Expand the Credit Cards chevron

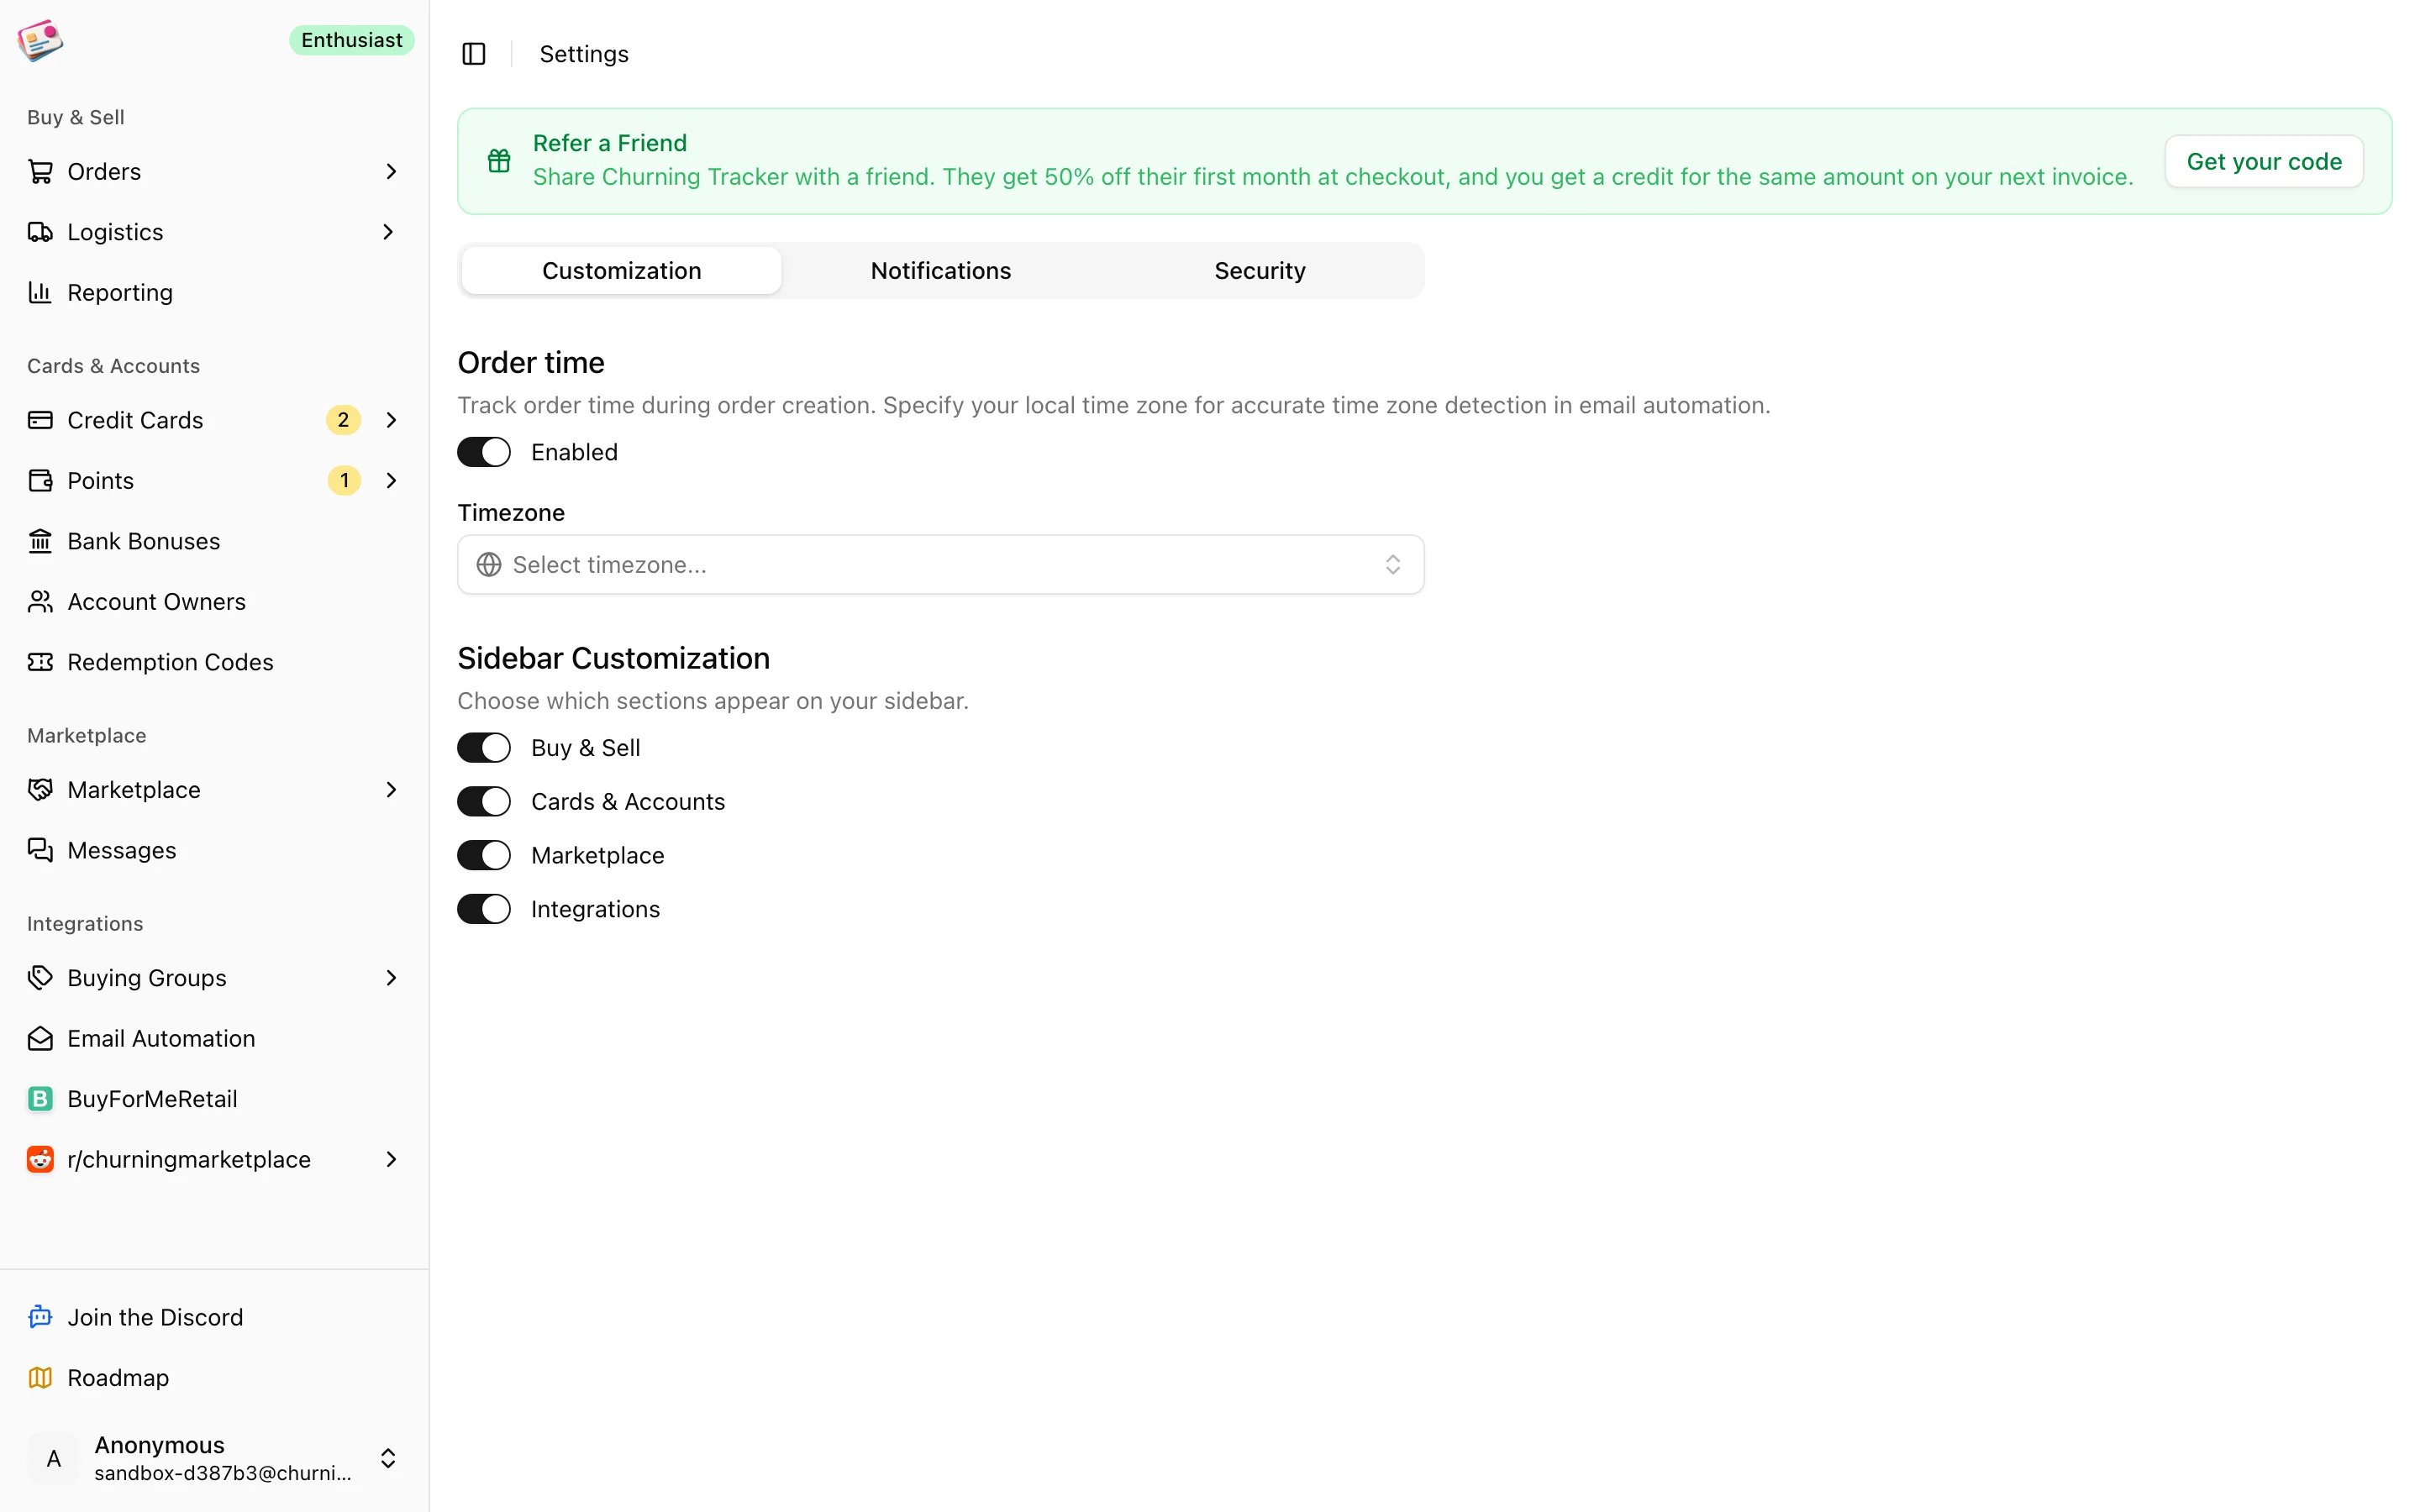click(x=391, y=420)
